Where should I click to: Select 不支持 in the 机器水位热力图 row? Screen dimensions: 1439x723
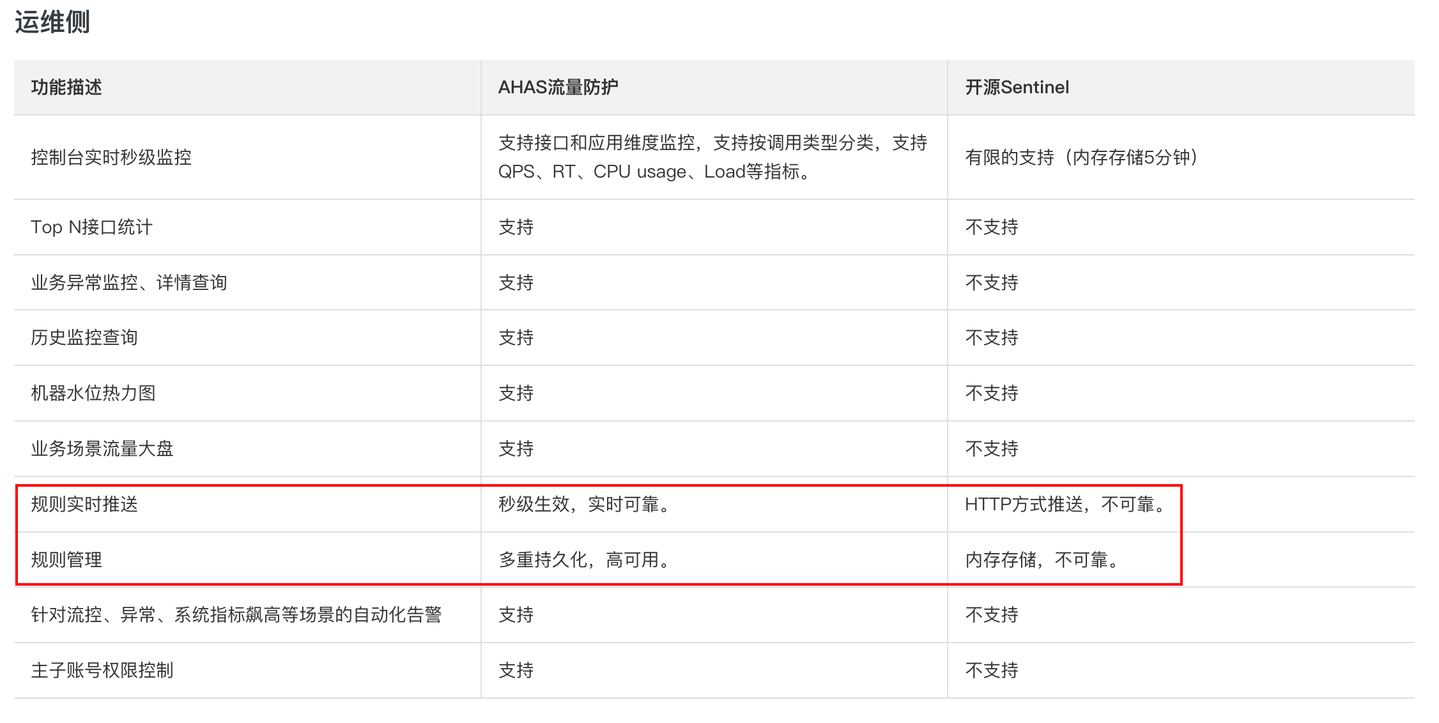point(992,393)
